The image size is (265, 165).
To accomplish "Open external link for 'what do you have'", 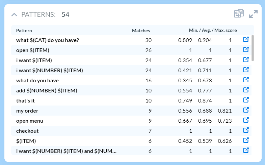I will coord(246,80).
